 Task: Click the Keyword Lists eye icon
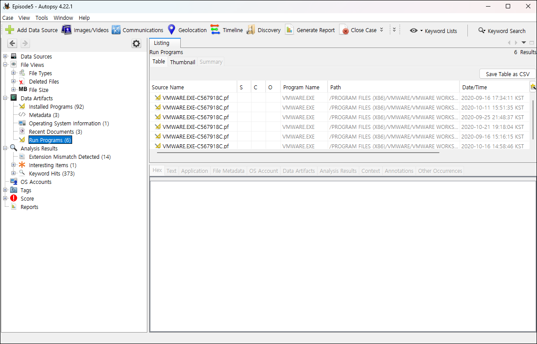coord(414,31)
